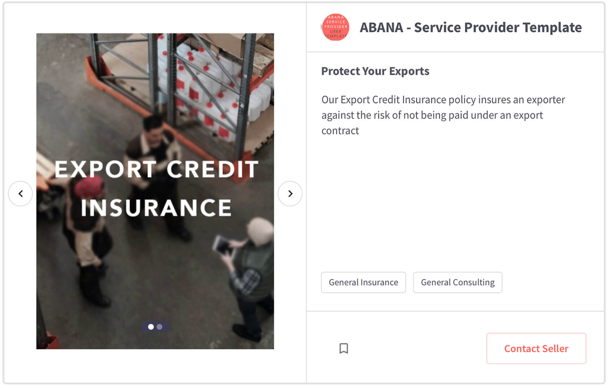Click the INSURANCE word on the slide image
610x388 pixels.
click(156, 207)
